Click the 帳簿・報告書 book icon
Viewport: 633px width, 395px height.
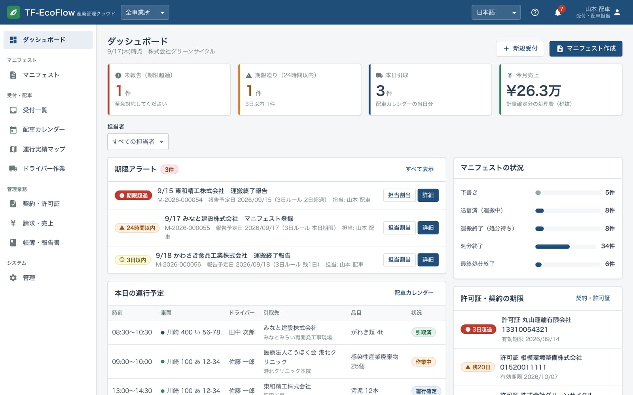point(13,243)
